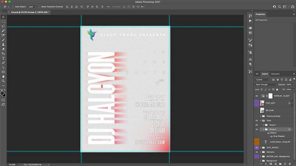Select the Horizontal Type tool
The image size is (296, 166).
pyautogui.click(x=3, y=58)
